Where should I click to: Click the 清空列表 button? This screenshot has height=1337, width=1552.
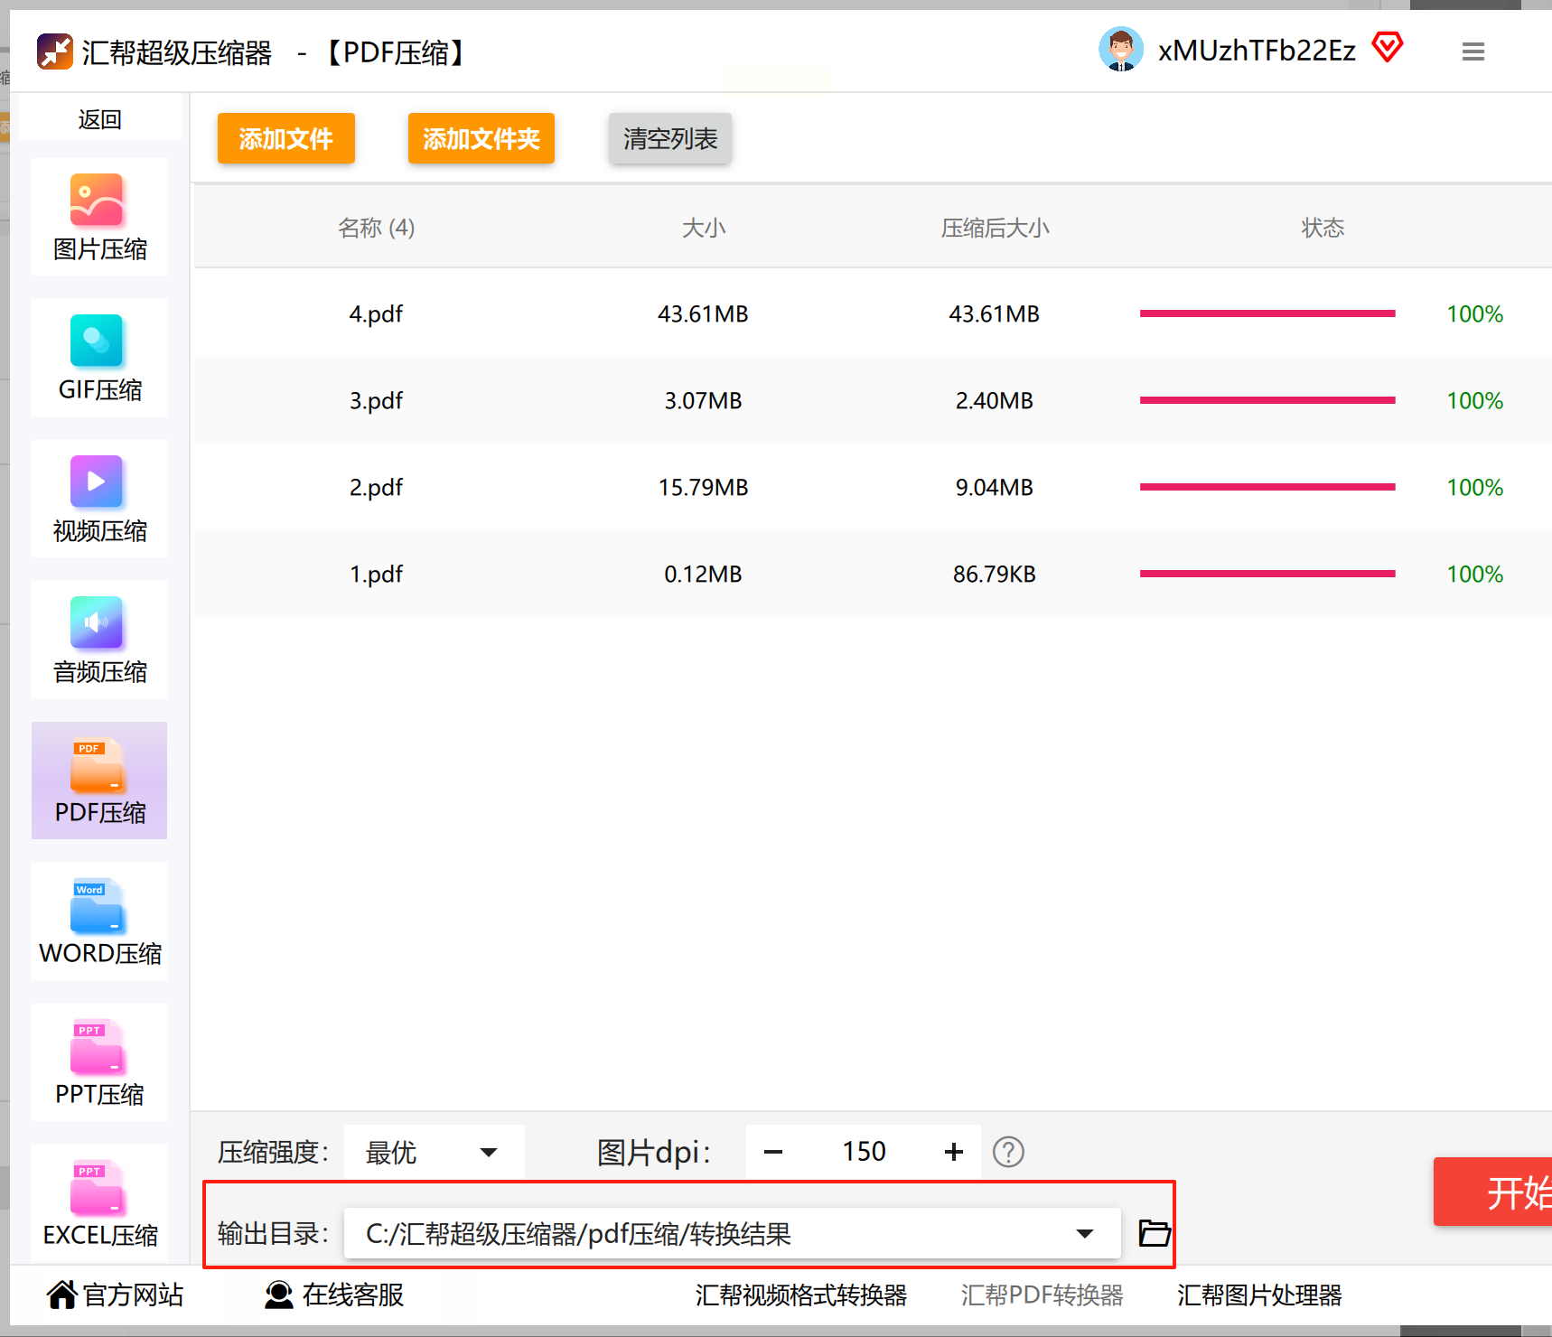670,138
